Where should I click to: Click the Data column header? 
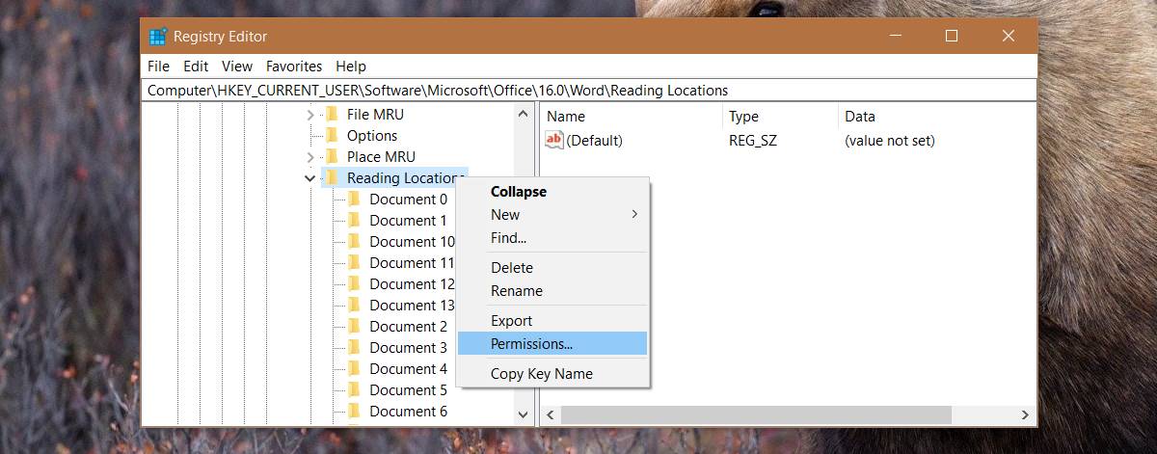point(860,117)
